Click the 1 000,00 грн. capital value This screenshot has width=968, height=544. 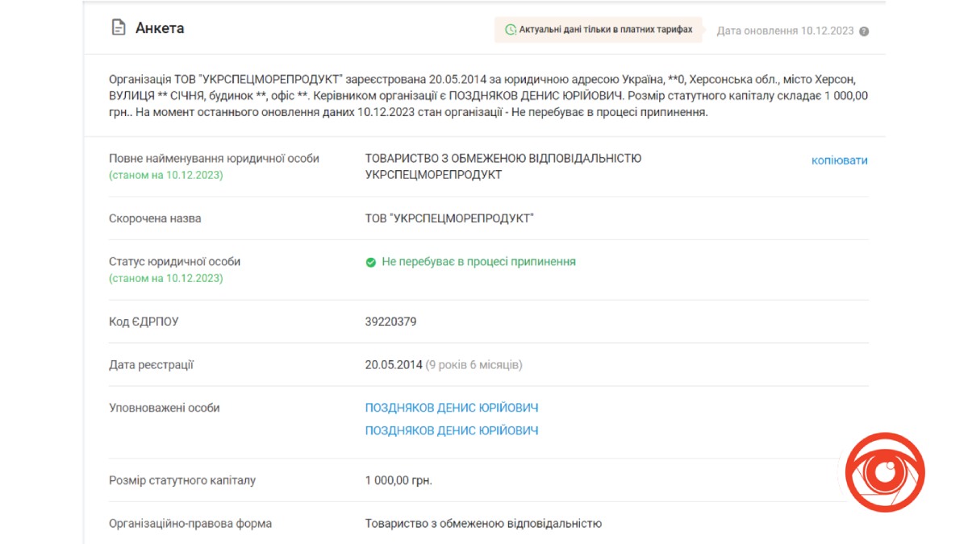[x=398, y=480]
